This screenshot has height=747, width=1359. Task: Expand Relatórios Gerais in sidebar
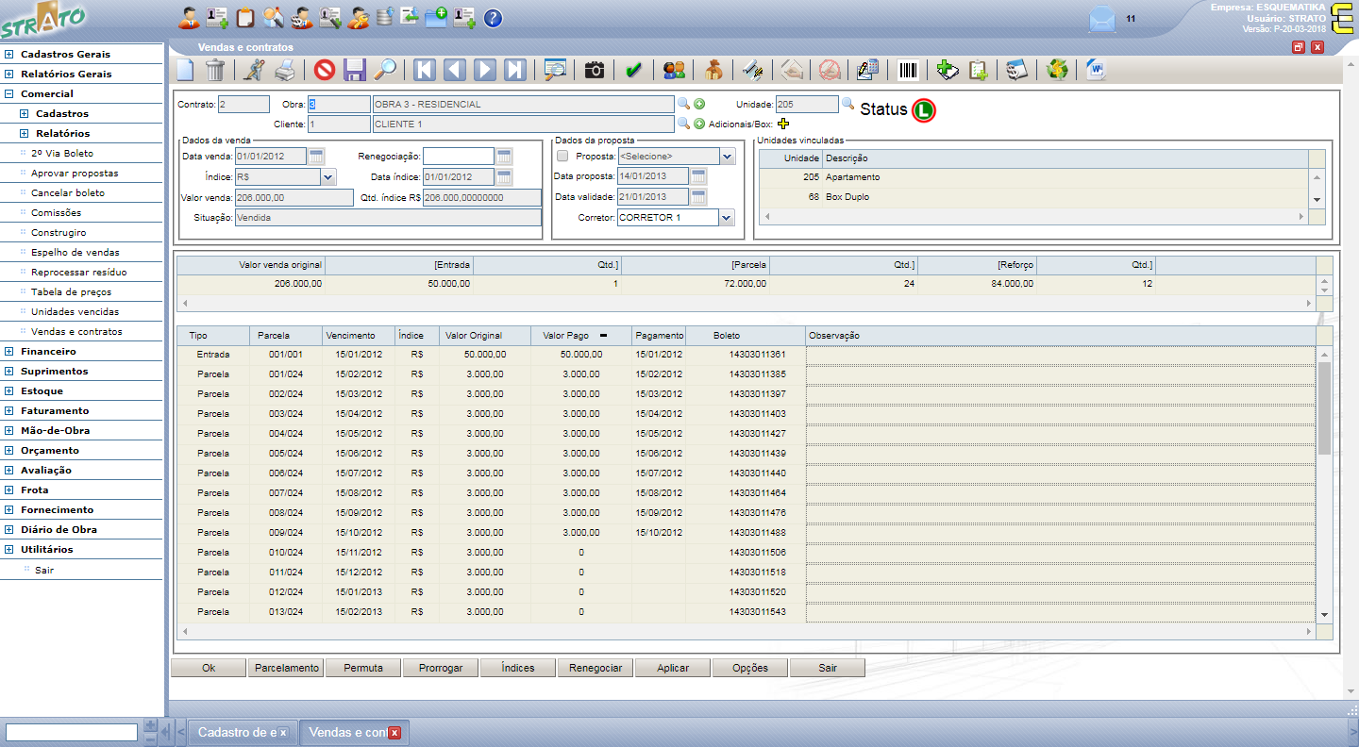[x=9, y=74]
